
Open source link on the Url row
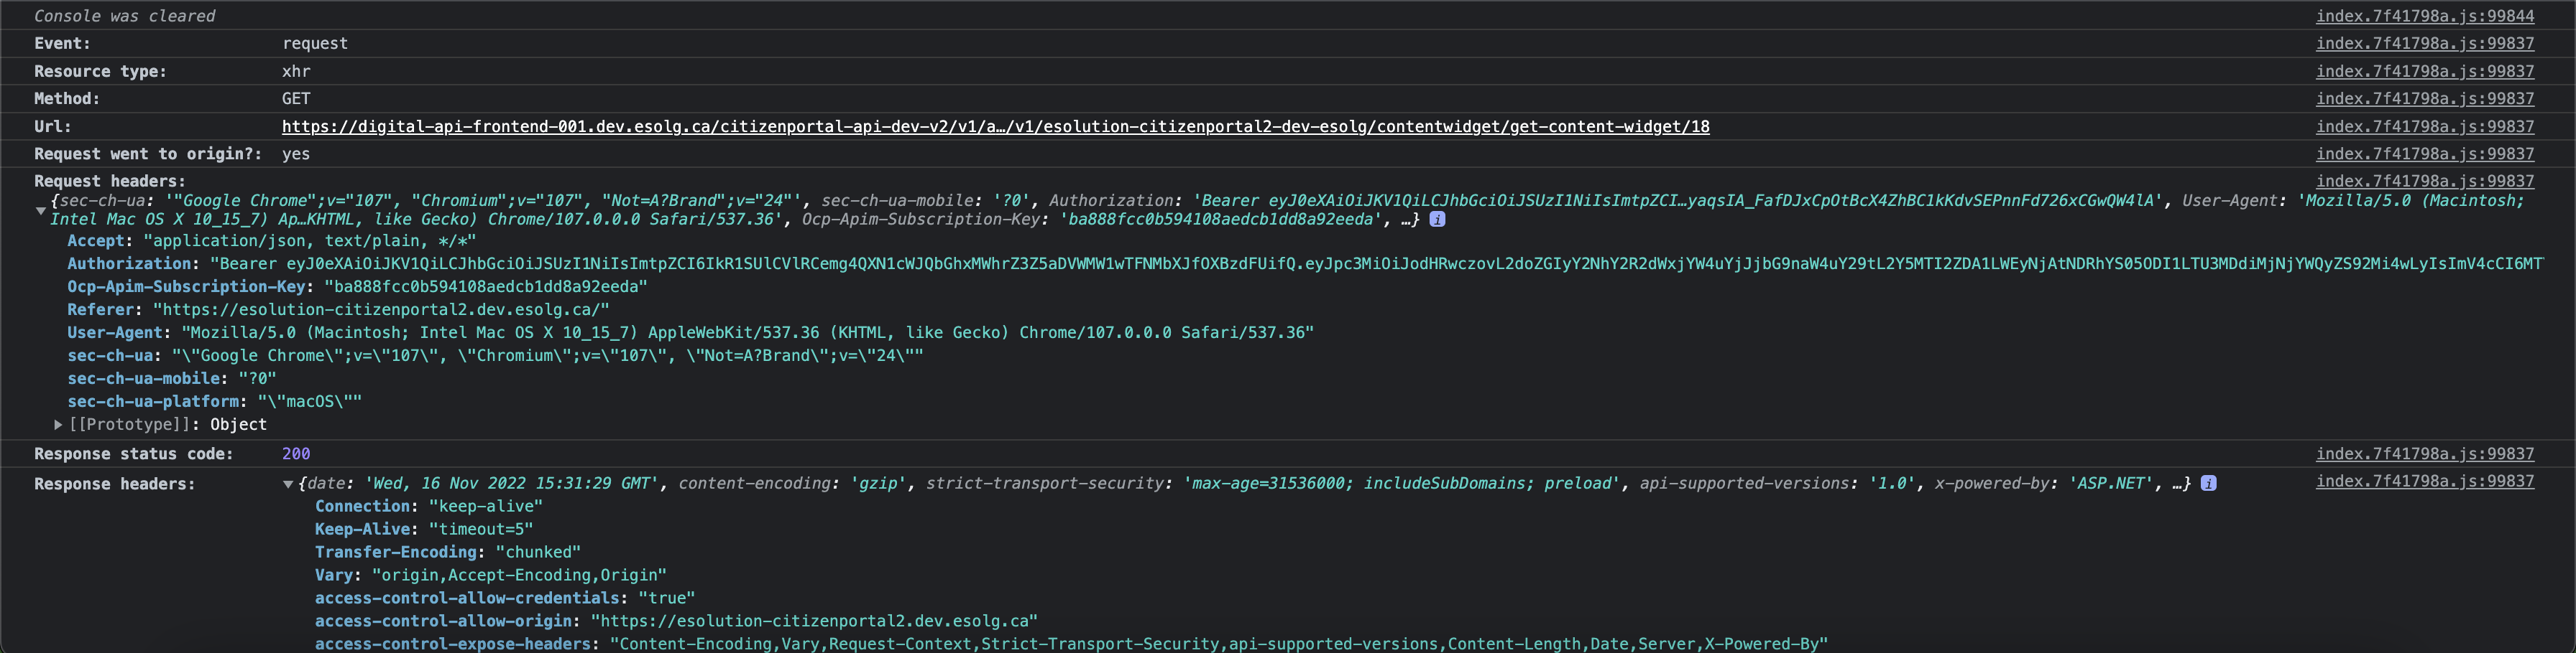2425,127
